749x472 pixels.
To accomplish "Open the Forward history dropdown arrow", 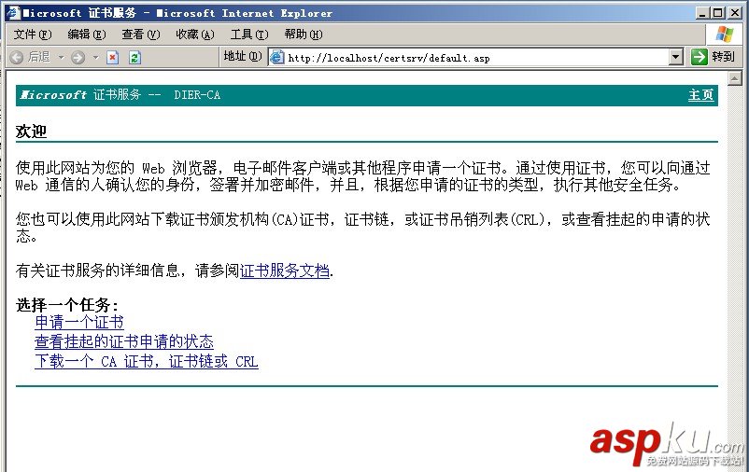I will [x=96, y=58].
